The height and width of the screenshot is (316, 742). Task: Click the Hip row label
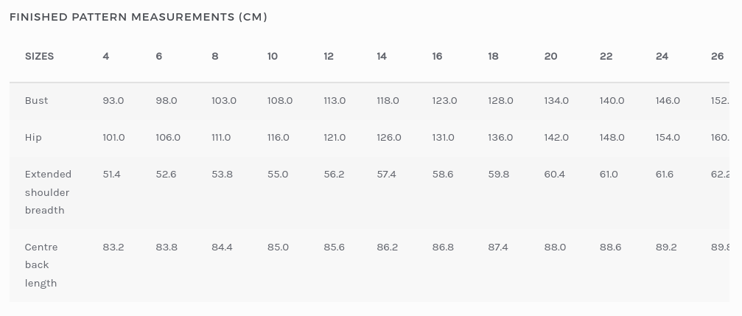33,137
